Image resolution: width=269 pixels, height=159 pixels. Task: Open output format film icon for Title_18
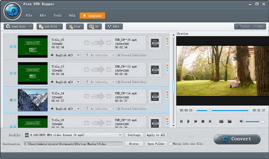(155, 123)
